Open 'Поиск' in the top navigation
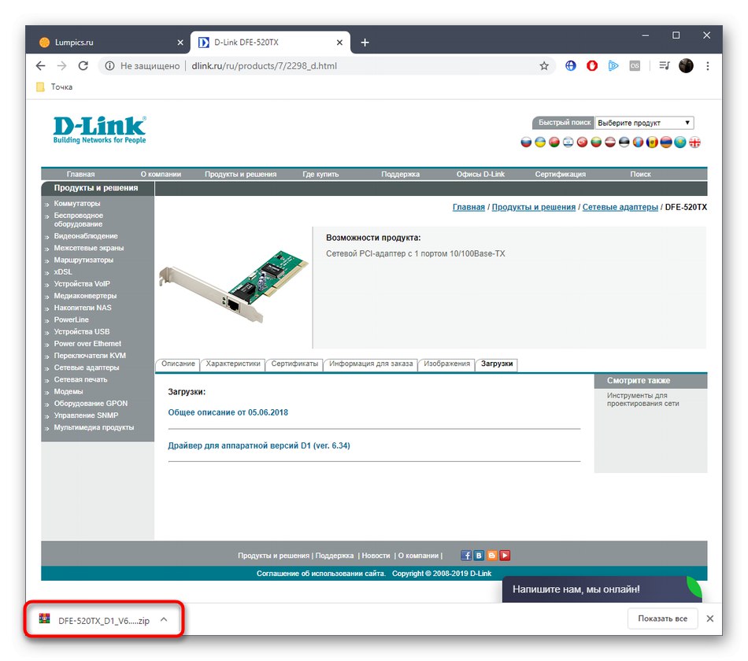This screenshot has width=748, height=661. coord(640,174)
